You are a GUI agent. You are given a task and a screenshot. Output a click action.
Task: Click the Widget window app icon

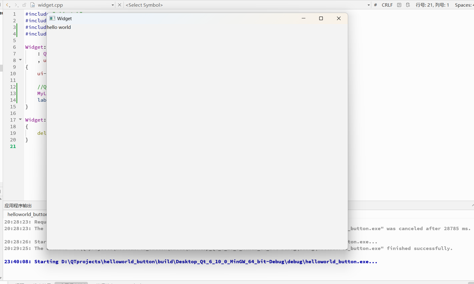point(52,18)
